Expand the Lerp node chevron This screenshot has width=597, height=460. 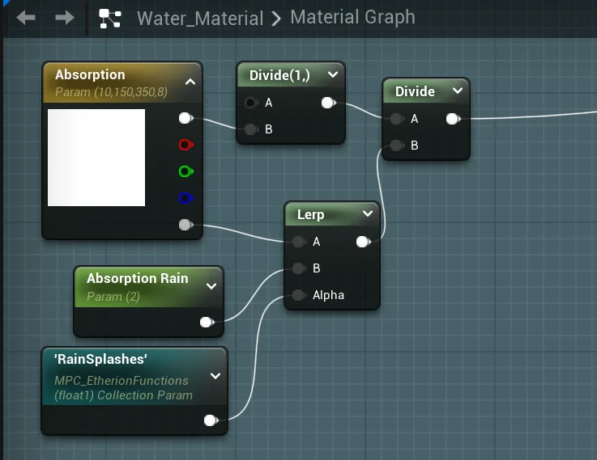(368, 214)
